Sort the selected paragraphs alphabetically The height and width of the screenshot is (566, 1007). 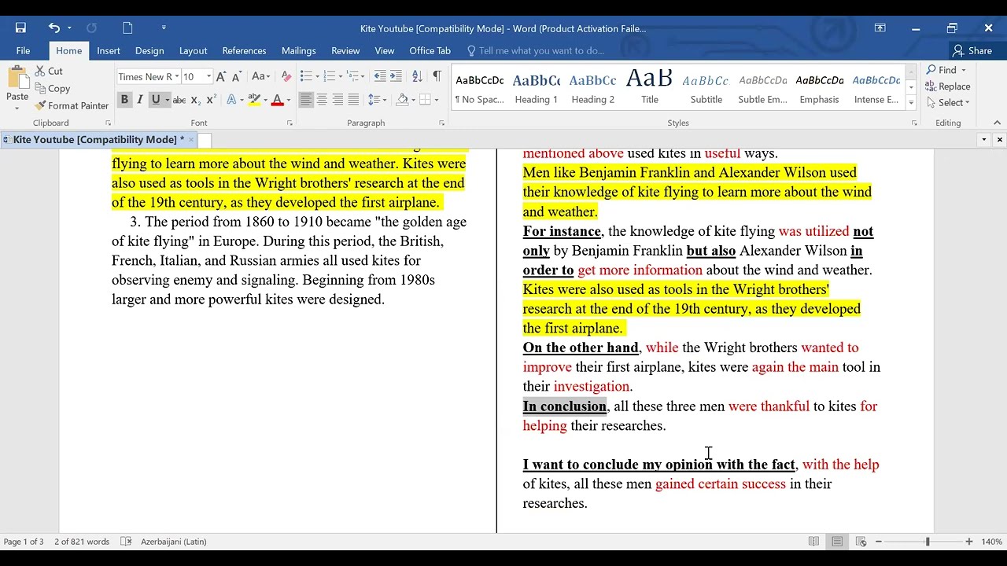point(418,76)
